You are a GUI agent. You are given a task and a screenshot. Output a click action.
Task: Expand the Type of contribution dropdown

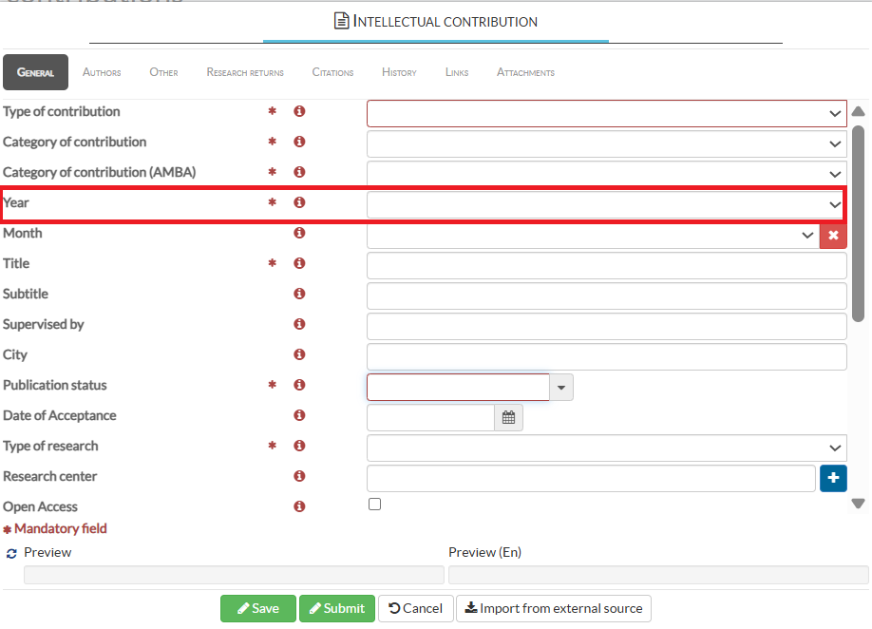834,114
